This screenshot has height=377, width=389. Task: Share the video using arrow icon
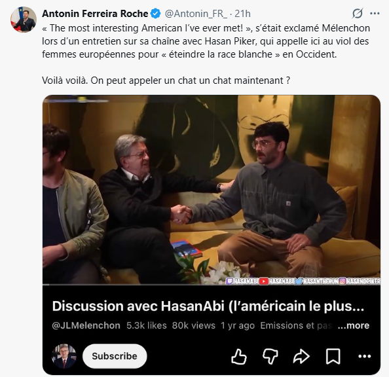tap(301, 357)
